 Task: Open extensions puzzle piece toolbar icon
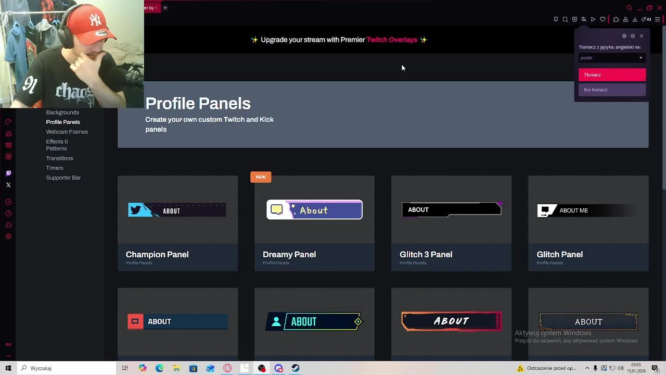tap(616, 19)
